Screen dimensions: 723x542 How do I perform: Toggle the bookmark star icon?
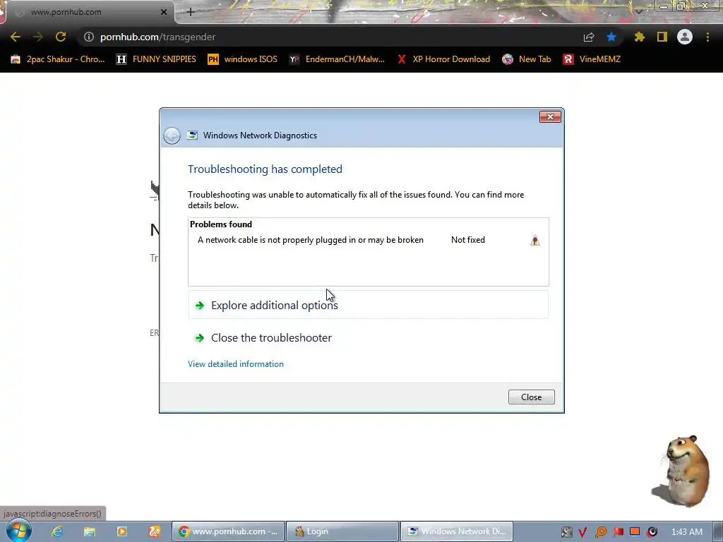pyautogui.click(x=611, y=37)
